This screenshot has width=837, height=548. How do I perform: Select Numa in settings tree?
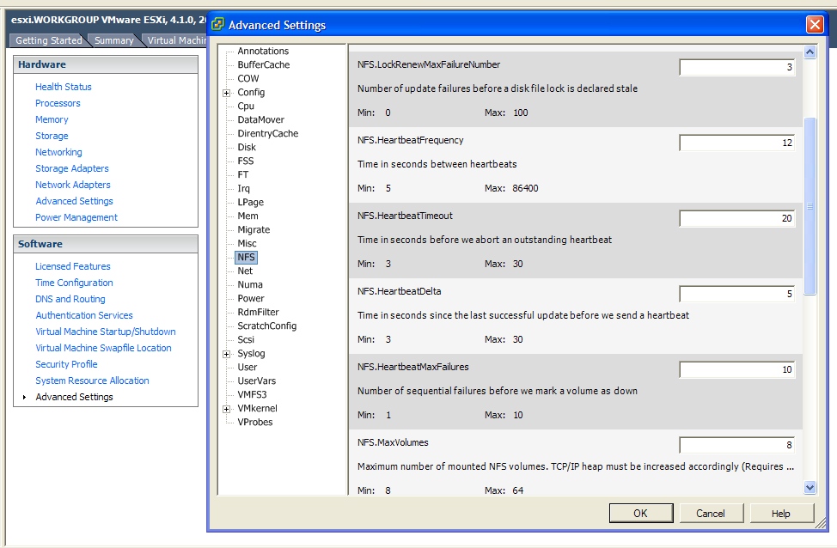pyautogui.click(x=250, y=285)
